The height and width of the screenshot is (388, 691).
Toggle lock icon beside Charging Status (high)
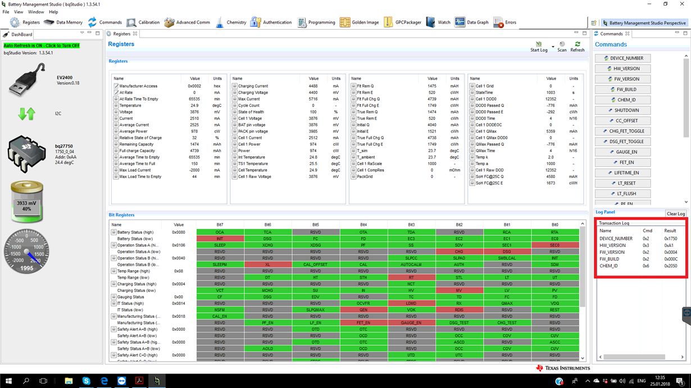point(113,284)
